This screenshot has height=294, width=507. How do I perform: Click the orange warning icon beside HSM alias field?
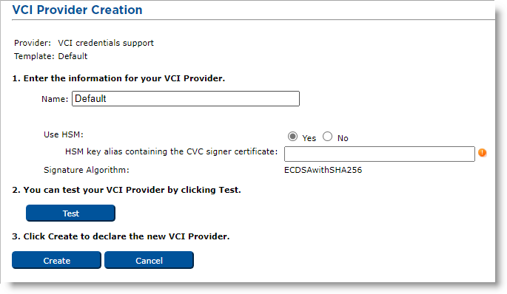click(x=482, y=153)
